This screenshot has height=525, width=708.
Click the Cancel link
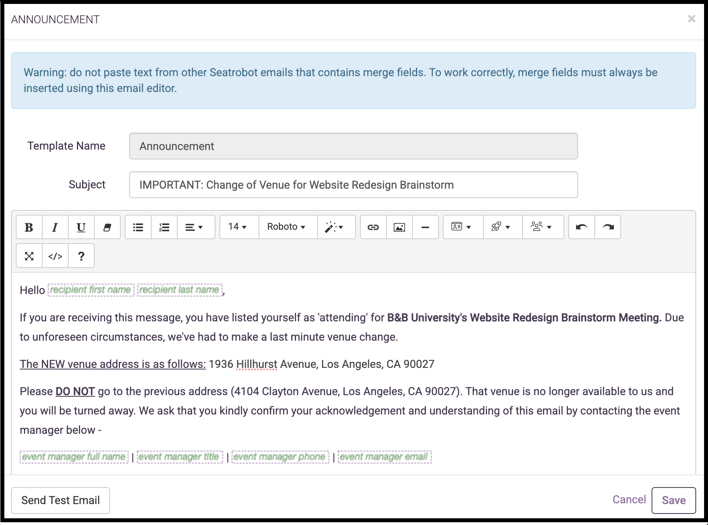(x=629, y=500)
